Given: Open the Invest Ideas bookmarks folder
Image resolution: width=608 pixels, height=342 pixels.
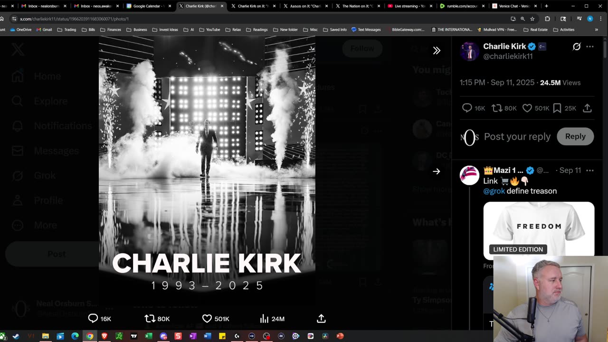Looking at the screenshot, I should coord(165,29).
